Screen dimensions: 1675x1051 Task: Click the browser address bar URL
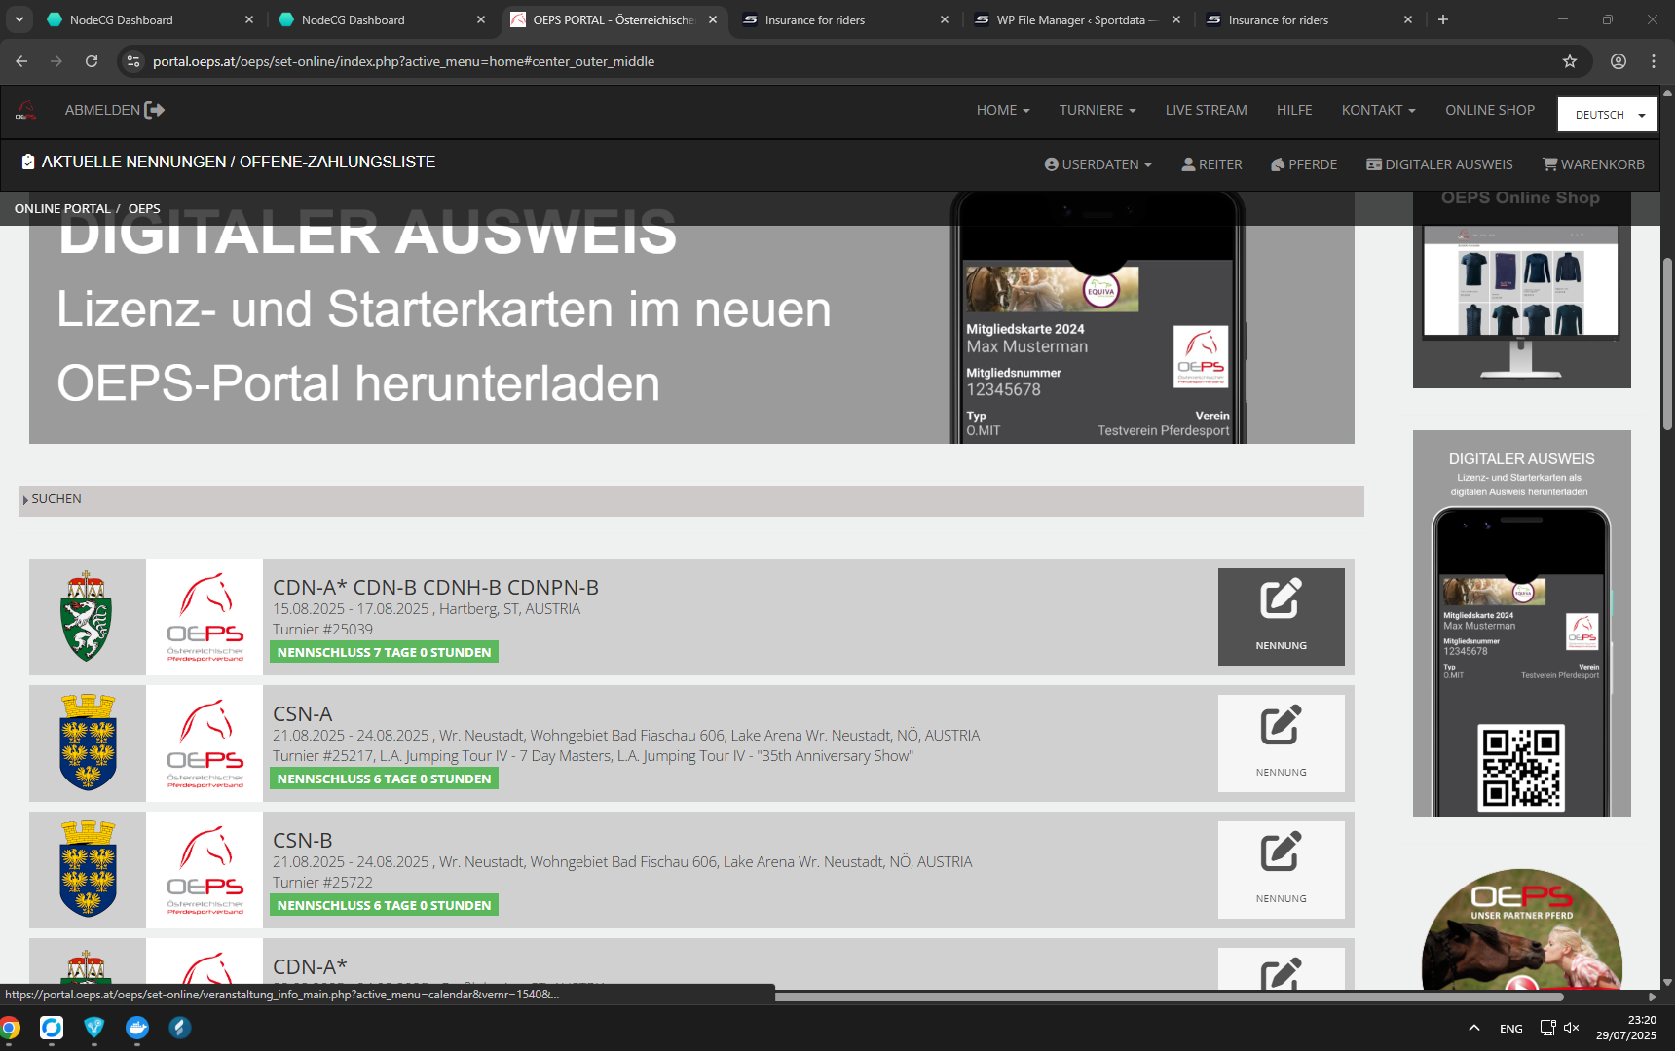coord(403,61)
